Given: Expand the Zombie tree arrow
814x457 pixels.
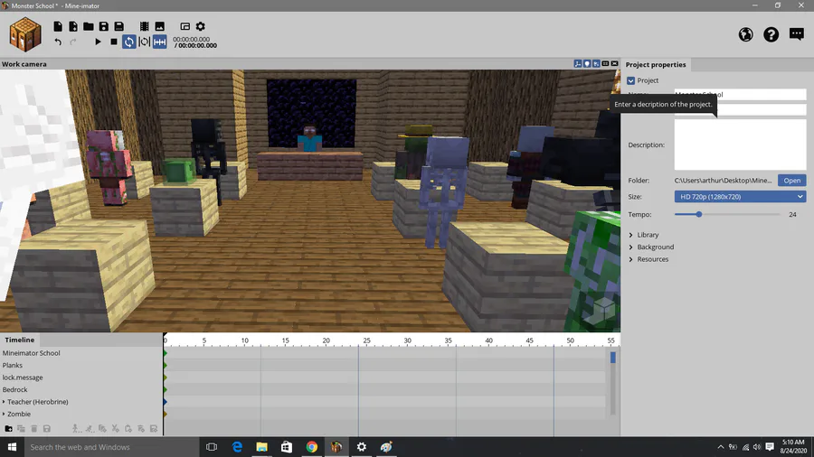Looking at the screenshot, I should (x=4, y=414).
